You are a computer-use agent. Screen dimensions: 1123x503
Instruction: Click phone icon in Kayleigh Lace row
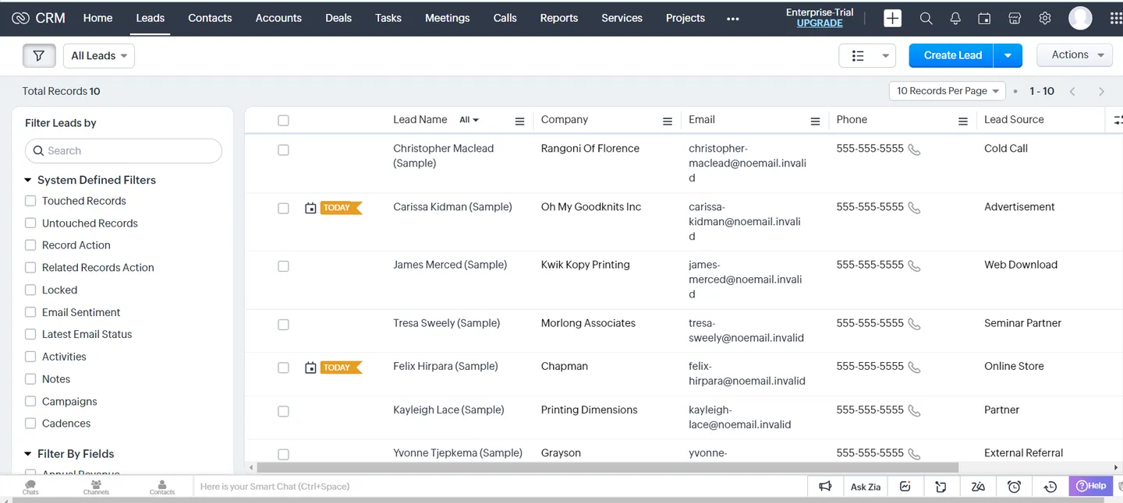click(914, 410)
